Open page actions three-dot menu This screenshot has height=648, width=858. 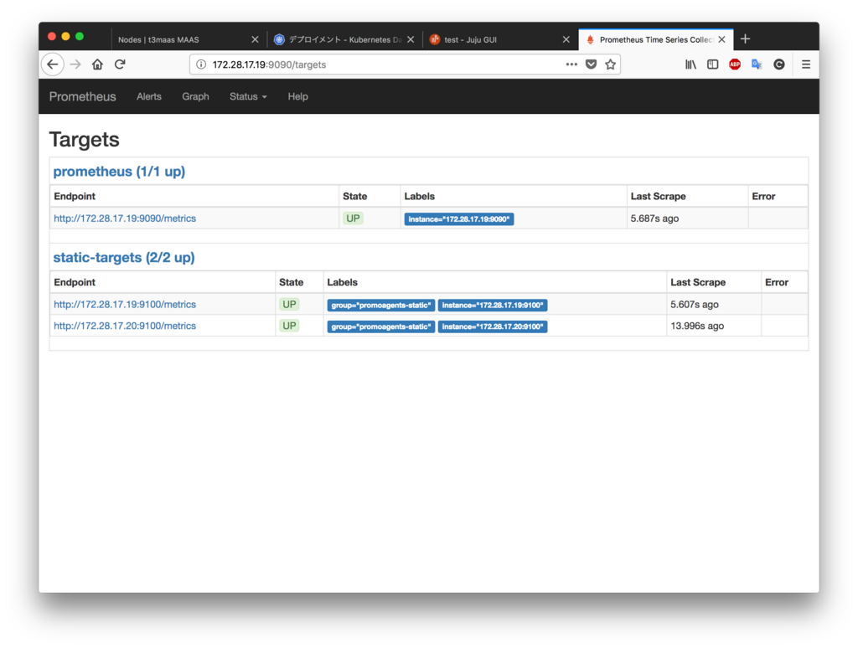pos(571,64)
